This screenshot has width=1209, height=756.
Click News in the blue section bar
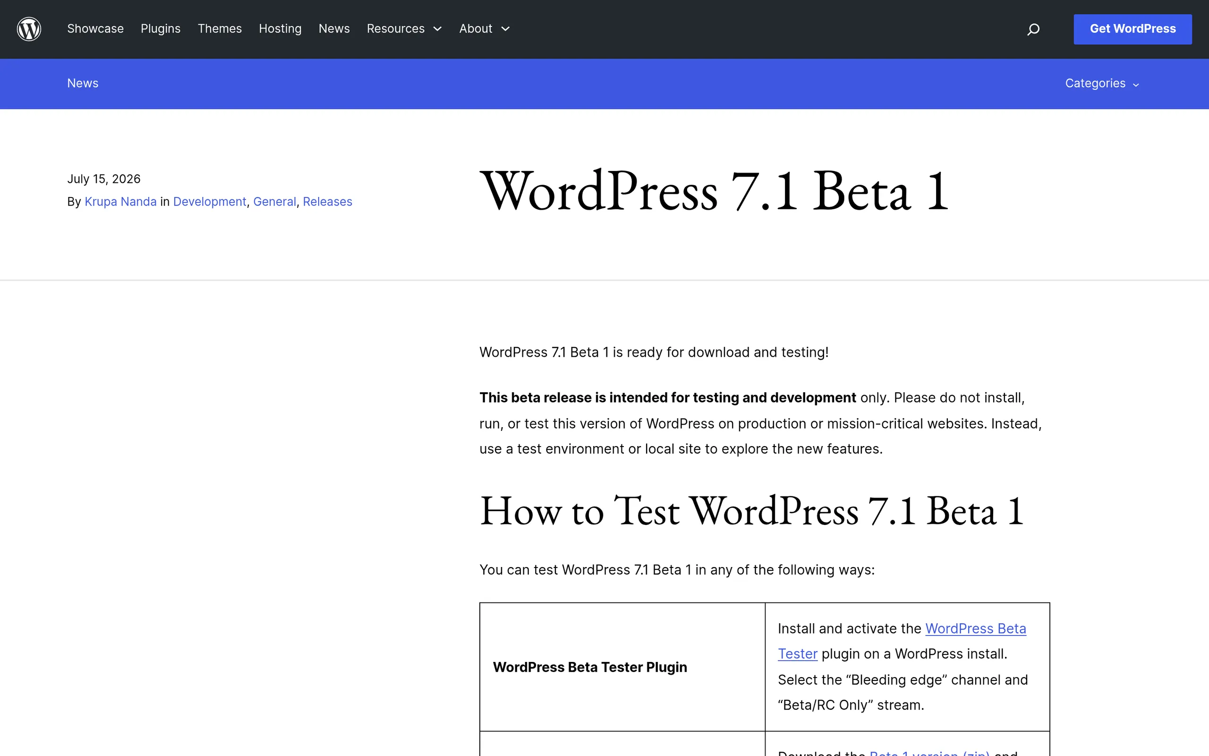(x=83, y=83)
